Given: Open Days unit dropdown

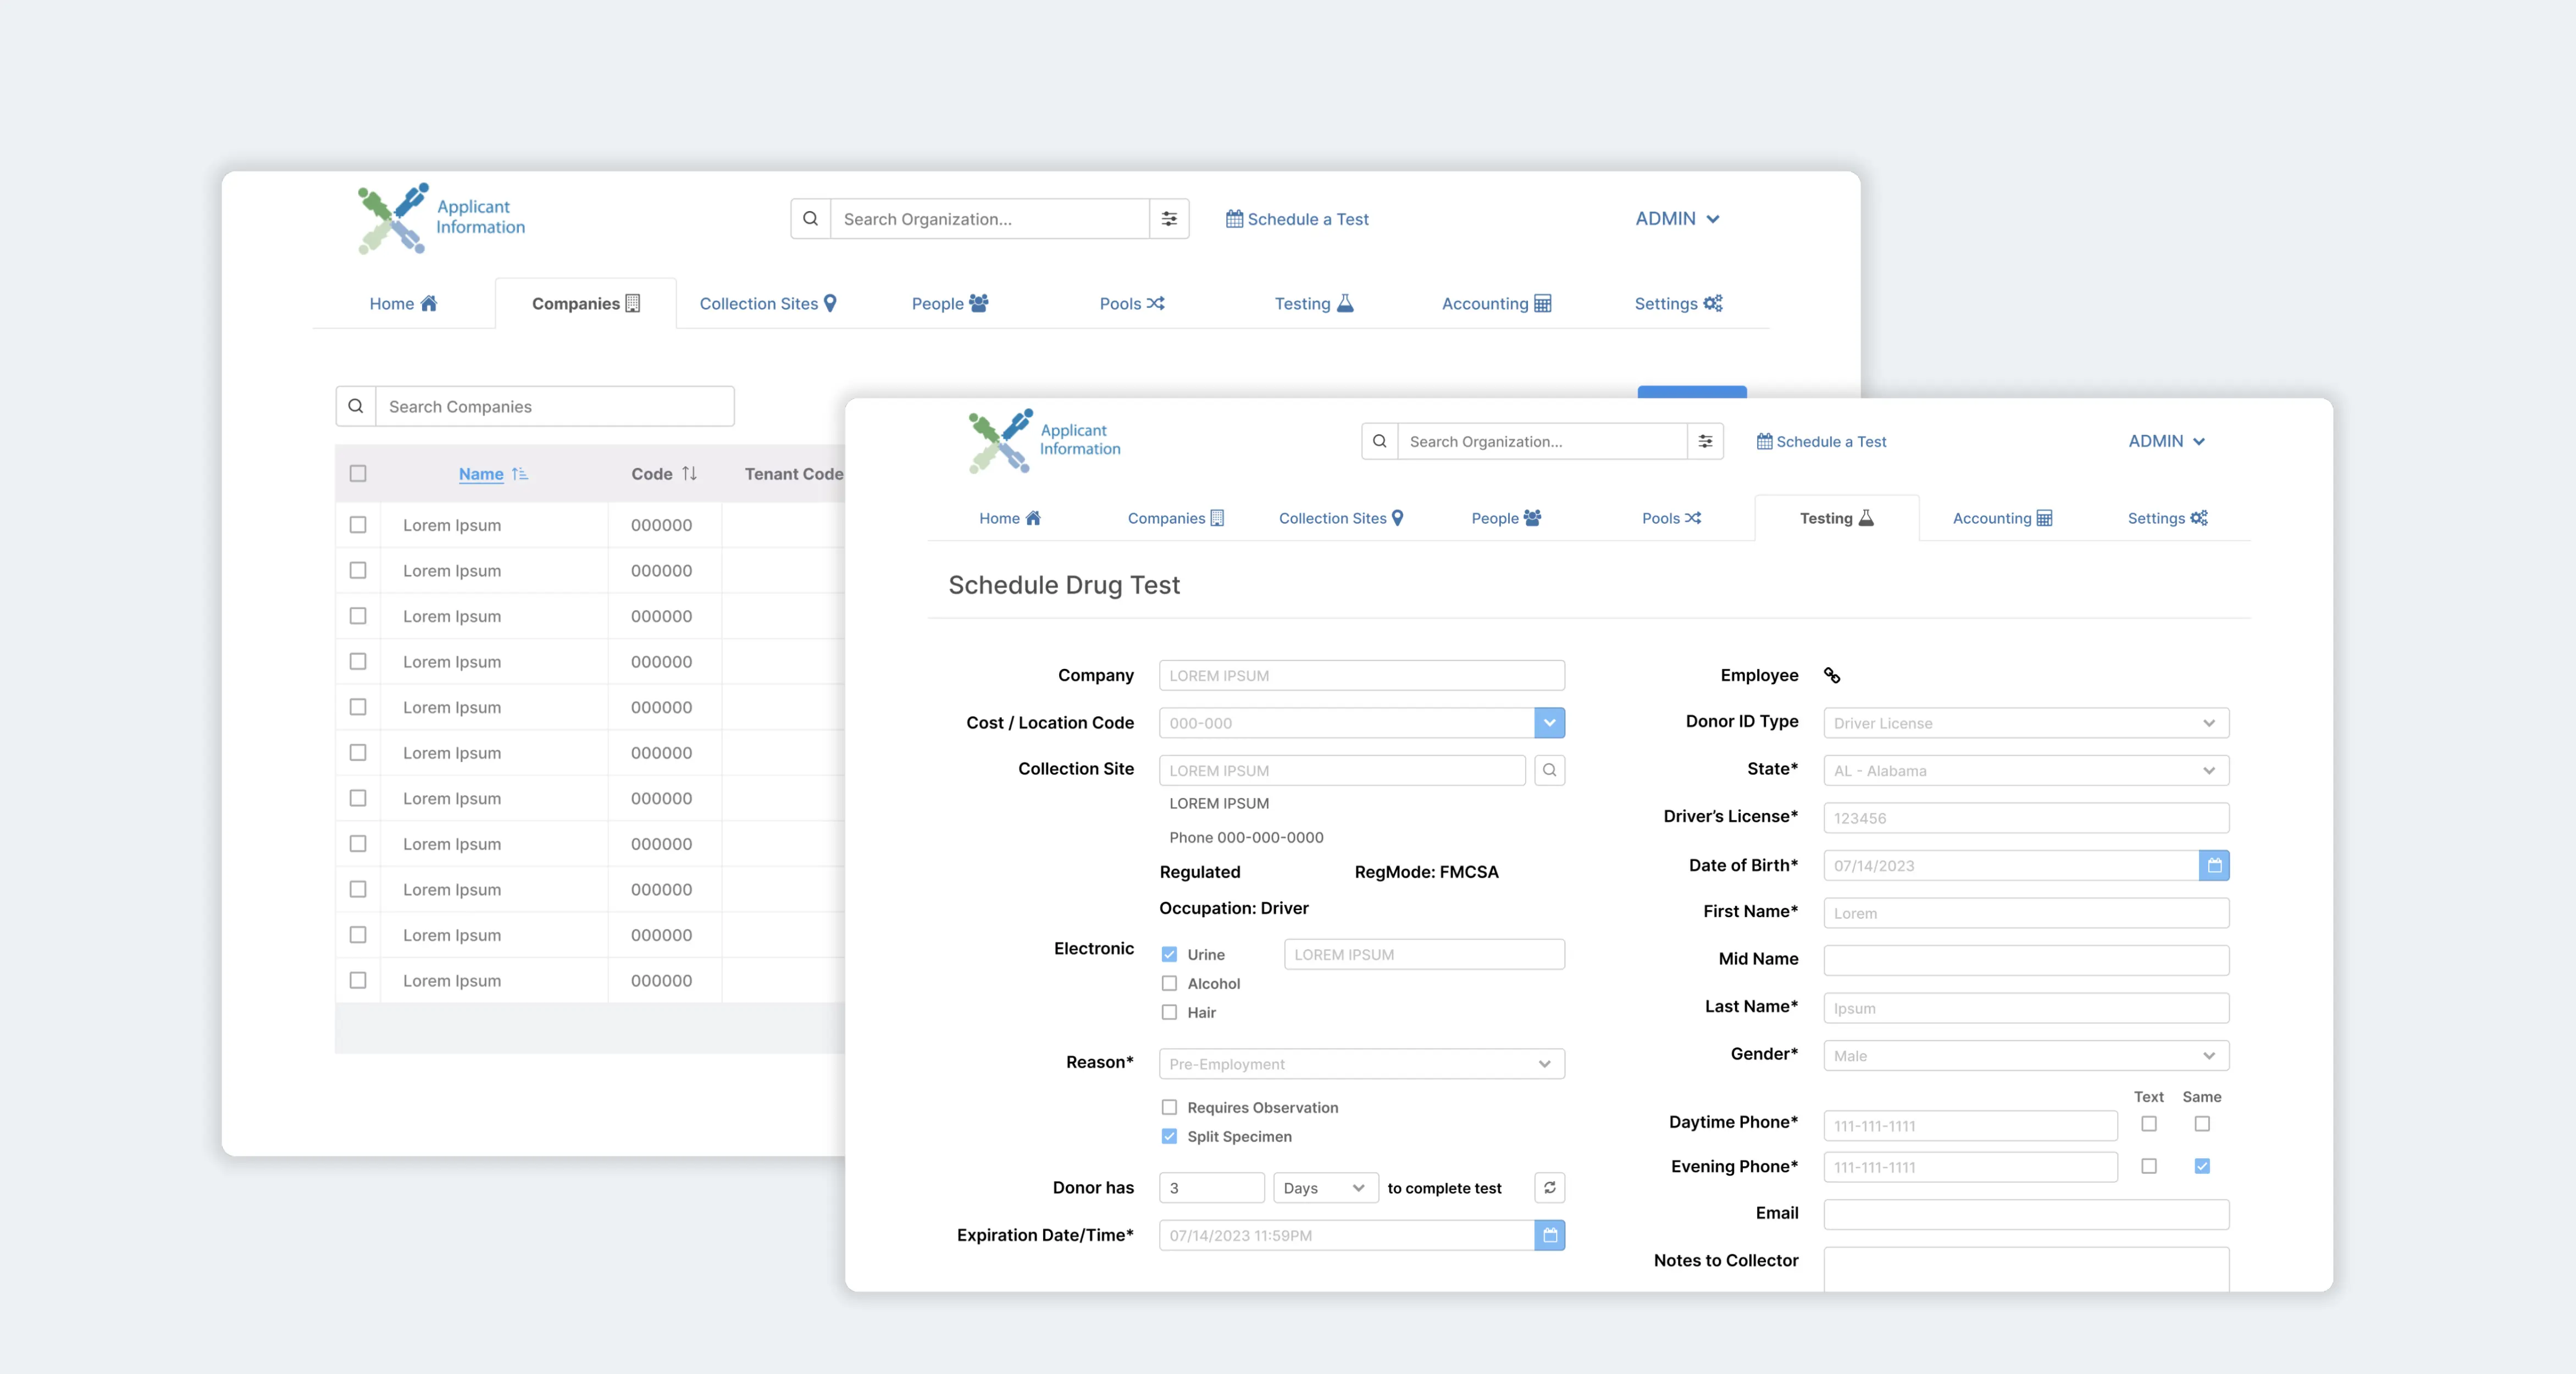Looking at the screenshot, I should click(1325, 1187).
